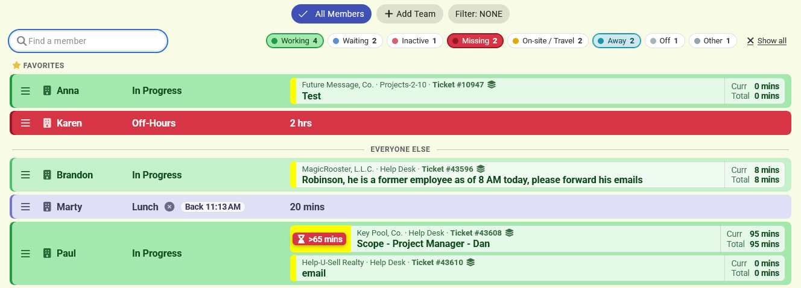This screenshot has height=288, width=801.
Task: Click the office building icon beside Karen
Action: (47, 123)
